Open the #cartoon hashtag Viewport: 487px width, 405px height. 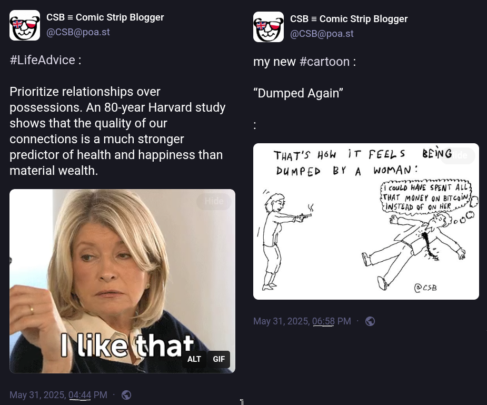324,62
